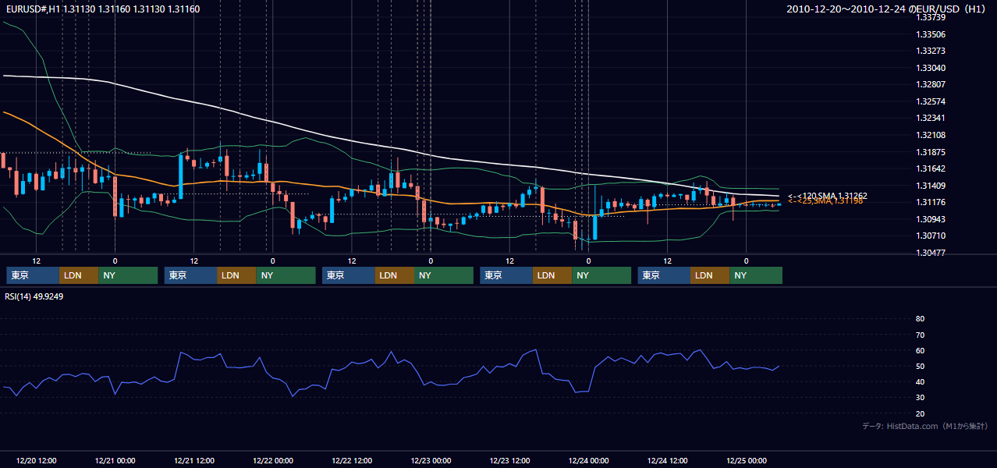997x468 pixels.
Task: Click RSI scale level 80
Action: pos(920,319)
